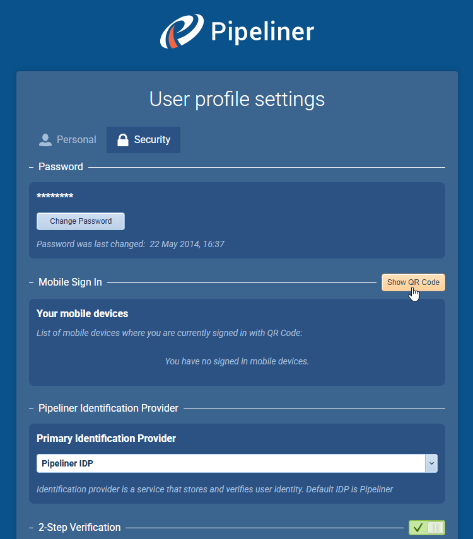Click the Pipeliner wordmark text
The width and height of the screenshot is (473, 539).
tap(262, 32)
